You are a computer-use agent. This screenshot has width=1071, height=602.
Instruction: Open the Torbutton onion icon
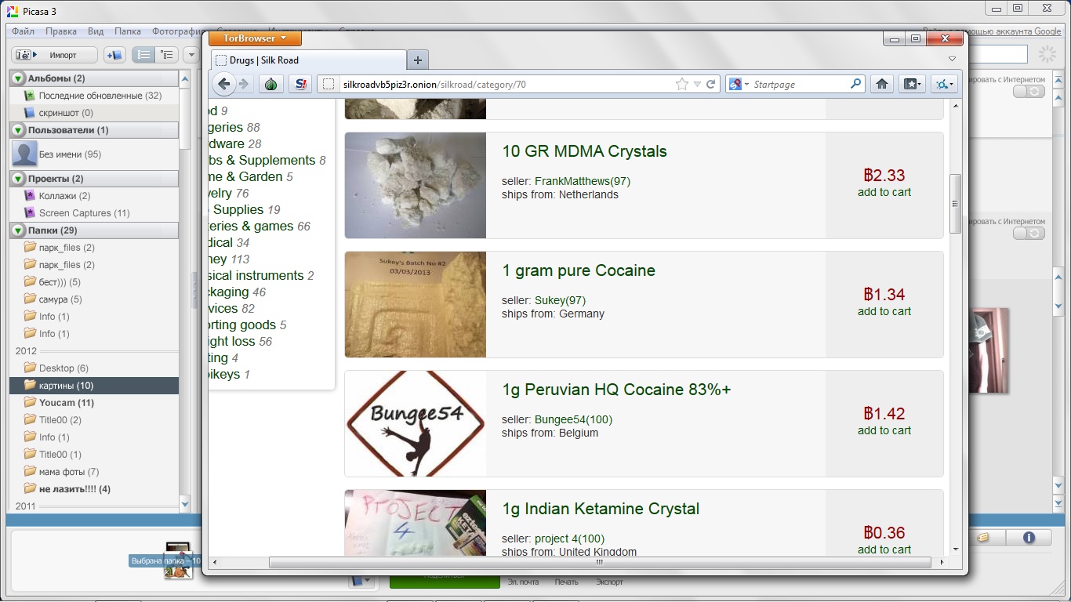[x=271, y=84]
